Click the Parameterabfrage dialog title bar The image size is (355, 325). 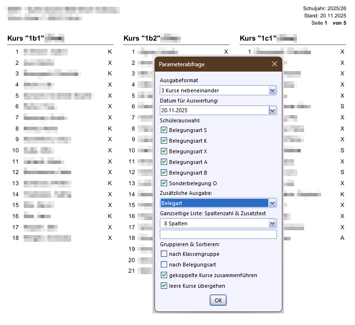click(x=208, y=64)
